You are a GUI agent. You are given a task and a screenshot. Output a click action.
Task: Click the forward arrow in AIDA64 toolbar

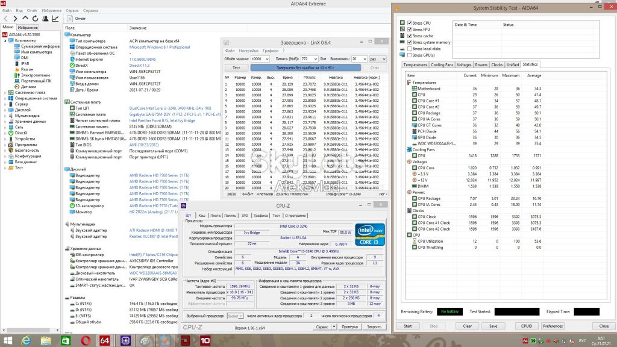[x=15, y=19]
